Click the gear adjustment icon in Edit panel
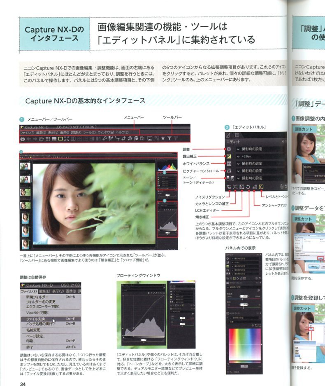 (229, 149)
